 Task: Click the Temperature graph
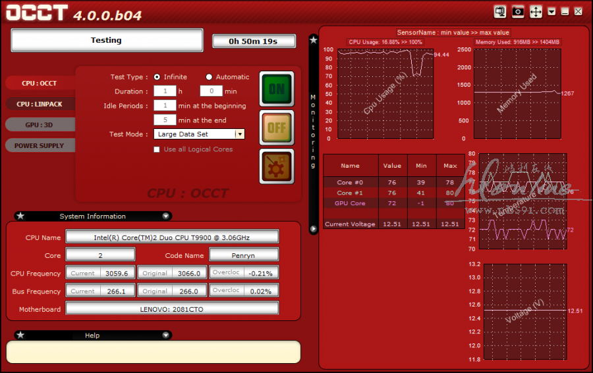click(x=523, y=201)
